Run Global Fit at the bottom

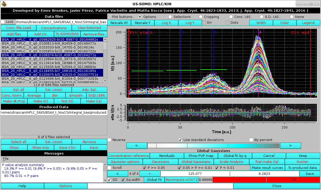tap(154, 180)
